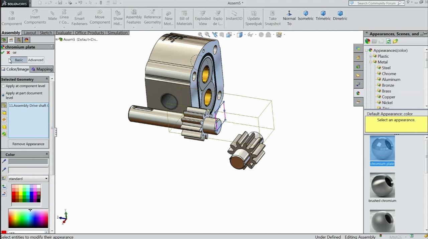Screen dimensions: 428x239
Task: Open the Mapping tab
Action: click(42, 69)
